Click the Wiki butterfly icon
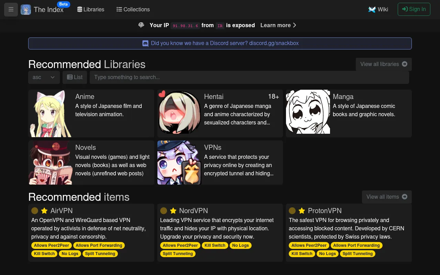Image resolution: width=440 pixels, height=275 pixels. tap(372, 10)
